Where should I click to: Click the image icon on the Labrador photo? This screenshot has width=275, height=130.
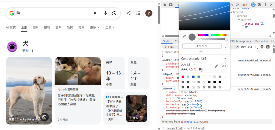click(44, 117)
